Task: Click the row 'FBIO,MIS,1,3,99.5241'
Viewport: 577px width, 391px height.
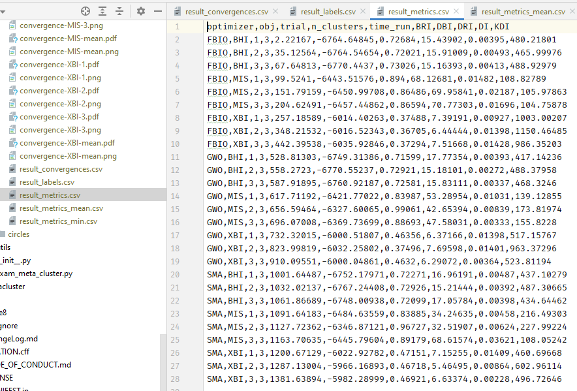Action: tap(377, 79)
